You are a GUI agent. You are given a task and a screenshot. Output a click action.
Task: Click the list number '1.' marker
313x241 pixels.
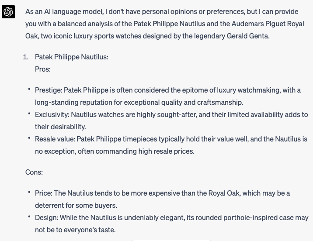pos(26,57)
